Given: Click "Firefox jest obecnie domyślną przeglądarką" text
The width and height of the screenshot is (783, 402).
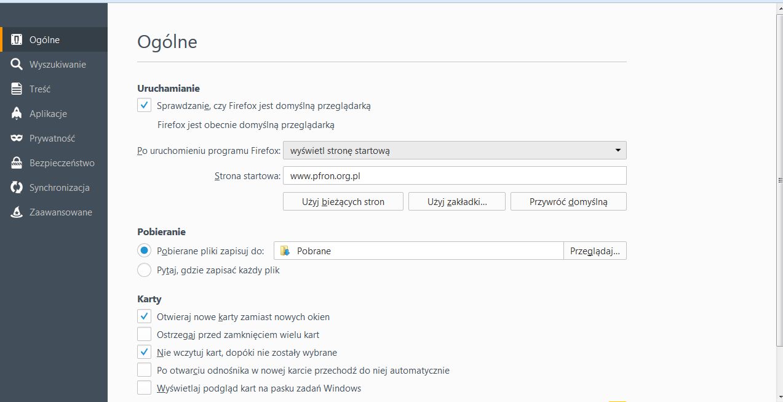Looking at the screenshot, I should point(246,125).
